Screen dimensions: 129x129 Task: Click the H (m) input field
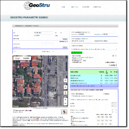(114, 103)
